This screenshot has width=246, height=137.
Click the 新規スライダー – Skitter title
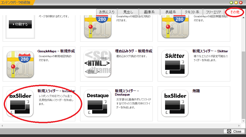point(210,51)
